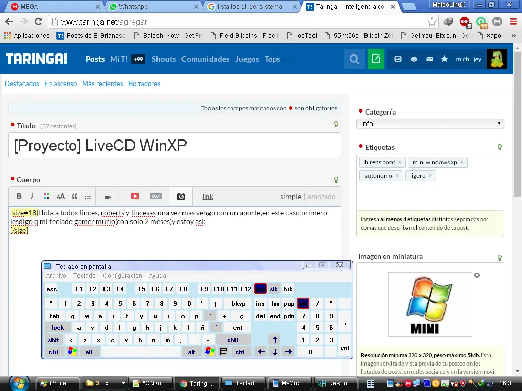Insert a bullet list in editor
The height and width of the screenshot is (391, 522).
coord(88,196)
